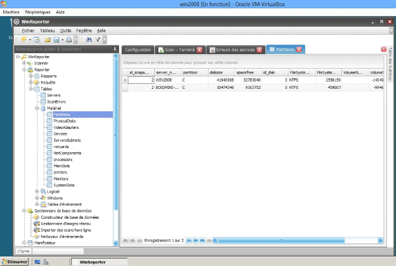Jump to last record in navigator

[x=202, y=241]
